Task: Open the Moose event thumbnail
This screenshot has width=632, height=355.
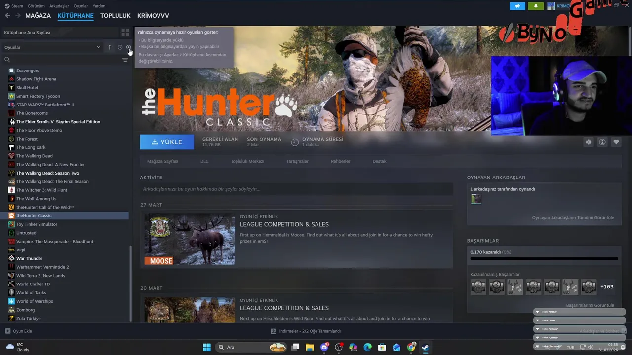Action: pyautogui.click(x=190, y=239)
